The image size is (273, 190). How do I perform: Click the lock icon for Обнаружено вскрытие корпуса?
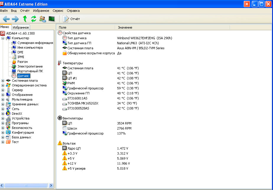65,53
